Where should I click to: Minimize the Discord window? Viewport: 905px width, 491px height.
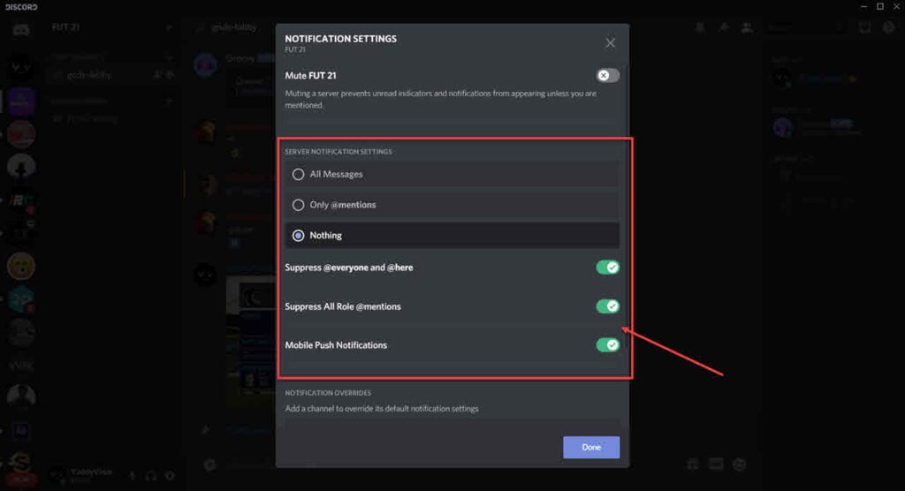click(x=863, y=6)
